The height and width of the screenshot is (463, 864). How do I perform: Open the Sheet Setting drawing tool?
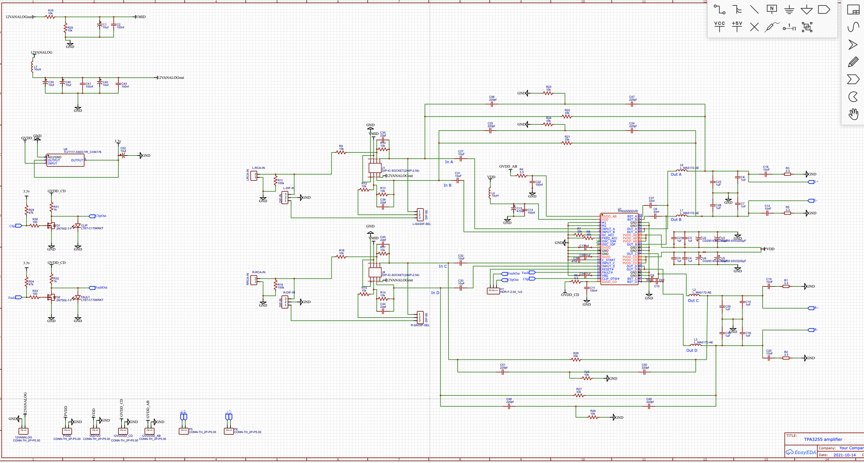(853, 9)
